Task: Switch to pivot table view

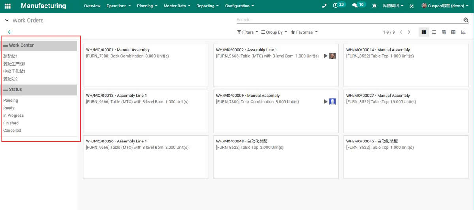Action: pos(453,32)
